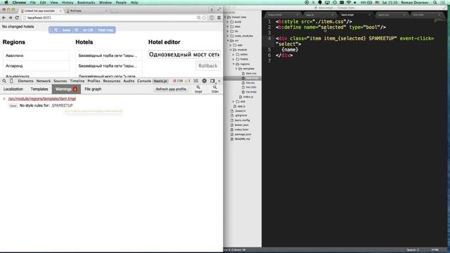Open the Bookmarks menu
Image resolution: width=450 pixels, height=253 pixels.
86,2
